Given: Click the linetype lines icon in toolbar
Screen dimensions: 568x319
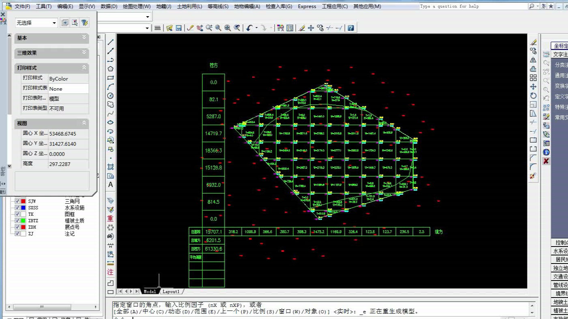Looking at the screenshot, I should pos(158,28).
